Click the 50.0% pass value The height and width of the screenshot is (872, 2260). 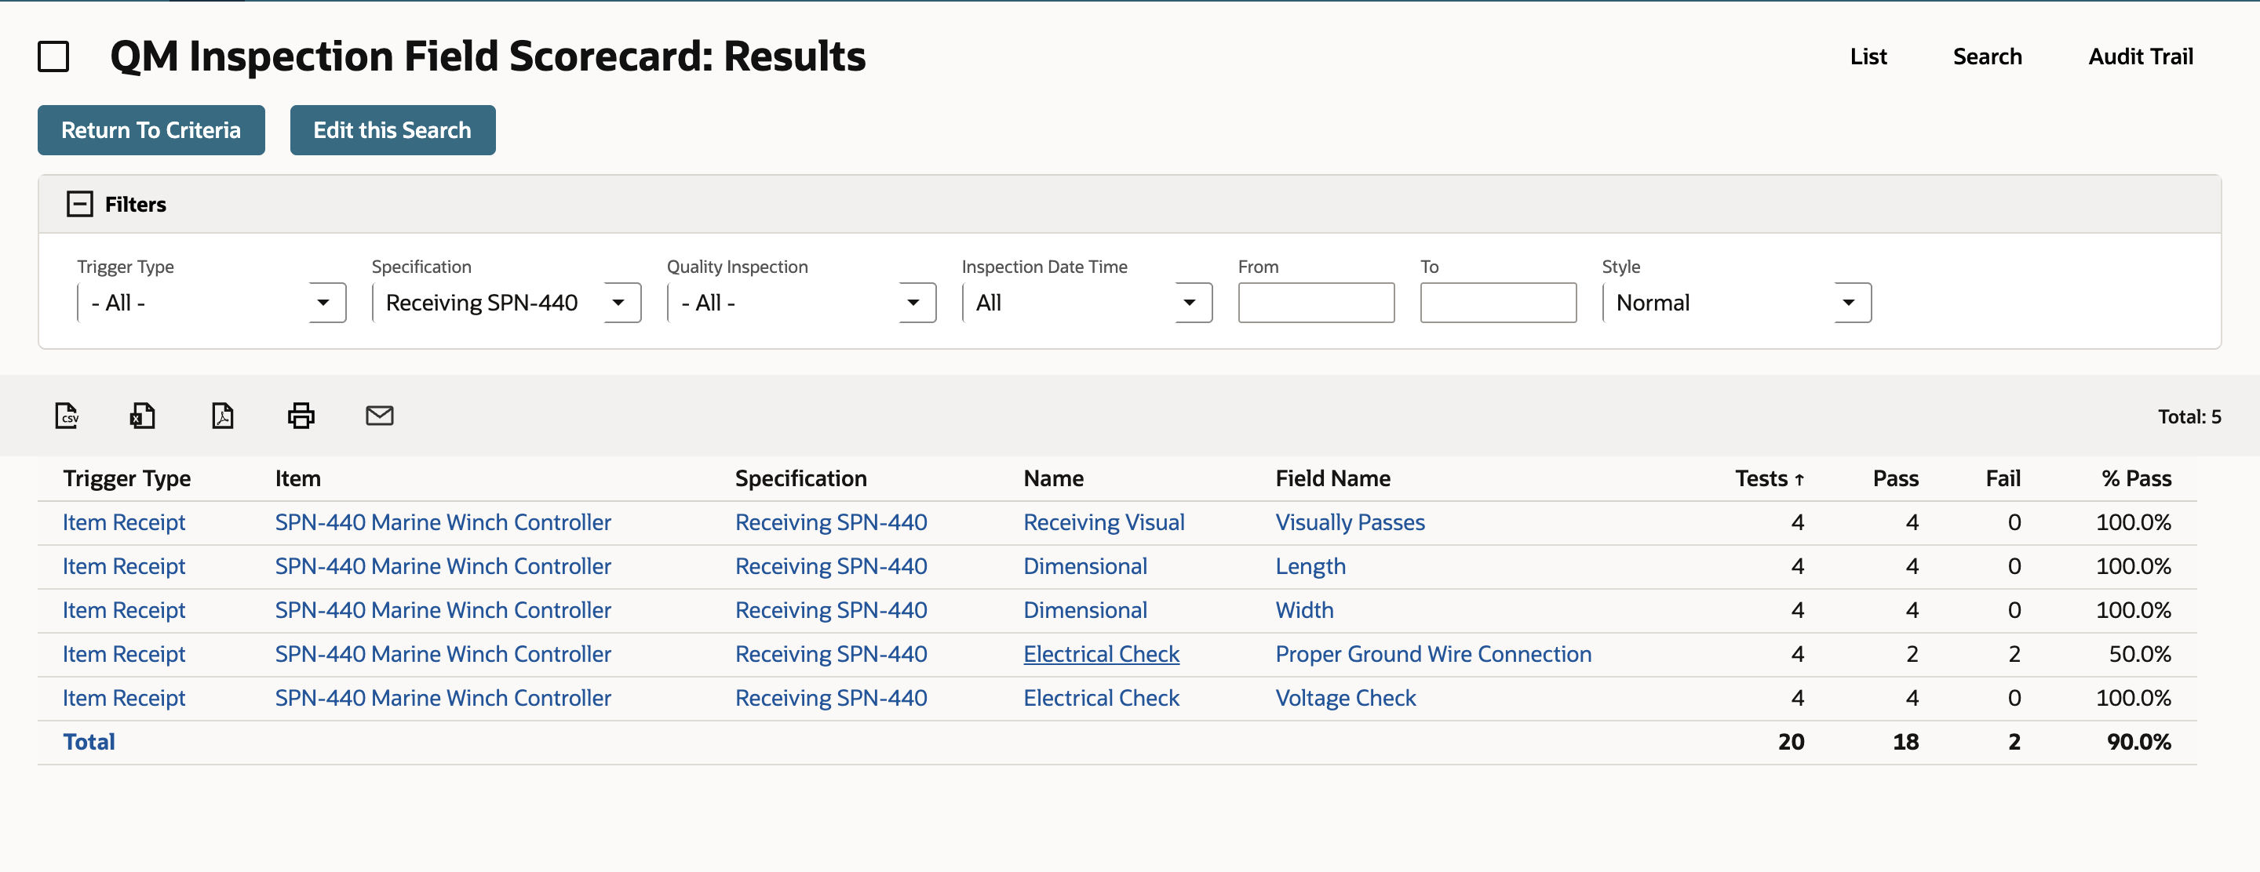(2139, 654)
